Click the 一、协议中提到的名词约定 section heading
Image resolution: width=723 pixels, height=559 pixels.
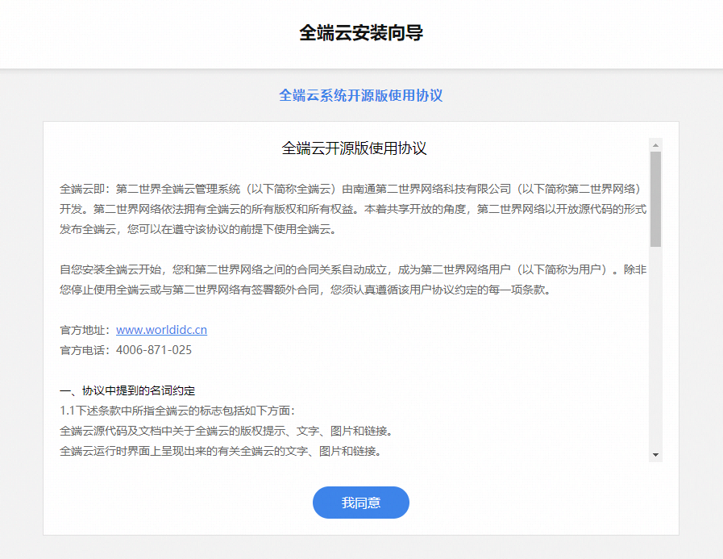coord(127,390)
